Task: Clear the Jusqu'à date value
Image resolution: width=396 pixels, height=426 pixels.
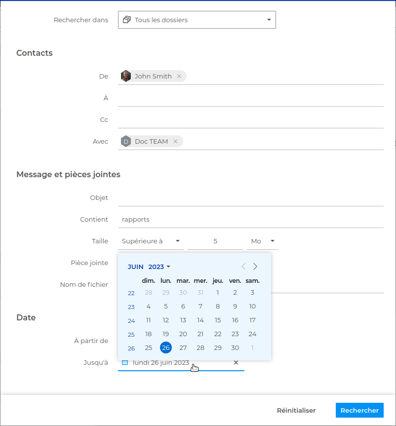Action: (236, 363)
